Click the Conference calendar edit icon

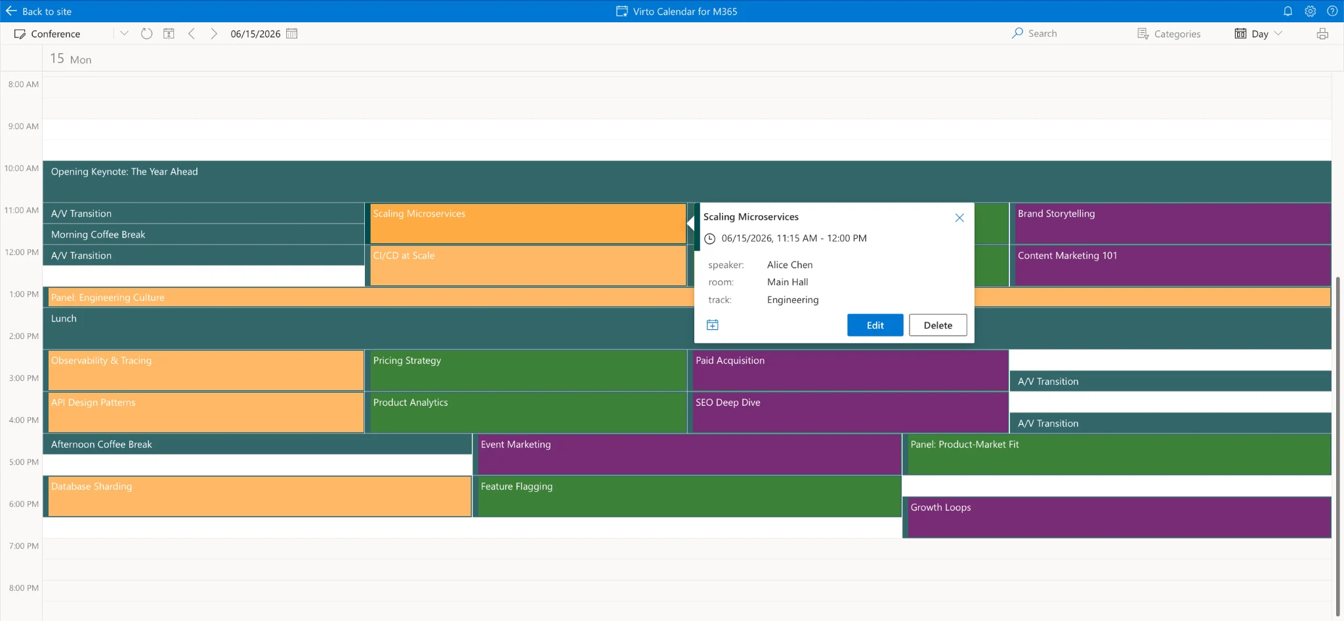[x=20, y=33]
